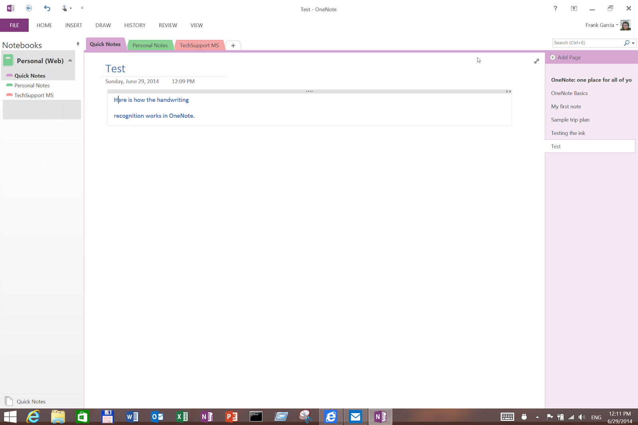Open the Touch/Mouse mode dropdown arrow
The image size is (638, 425).
click(70, 8)
